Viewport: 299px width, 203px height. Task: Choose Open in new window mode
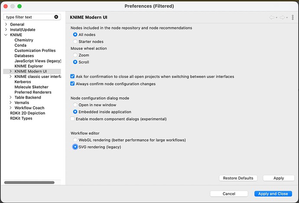[x=75, y=105]
